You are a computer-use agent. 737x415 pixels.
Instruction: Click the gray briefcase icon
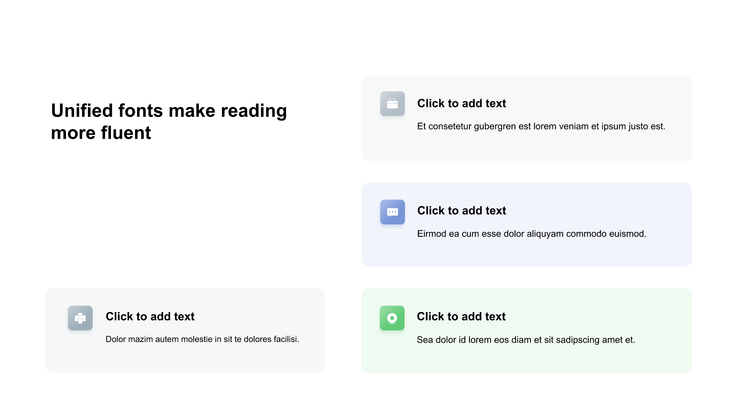coord(392,104)
